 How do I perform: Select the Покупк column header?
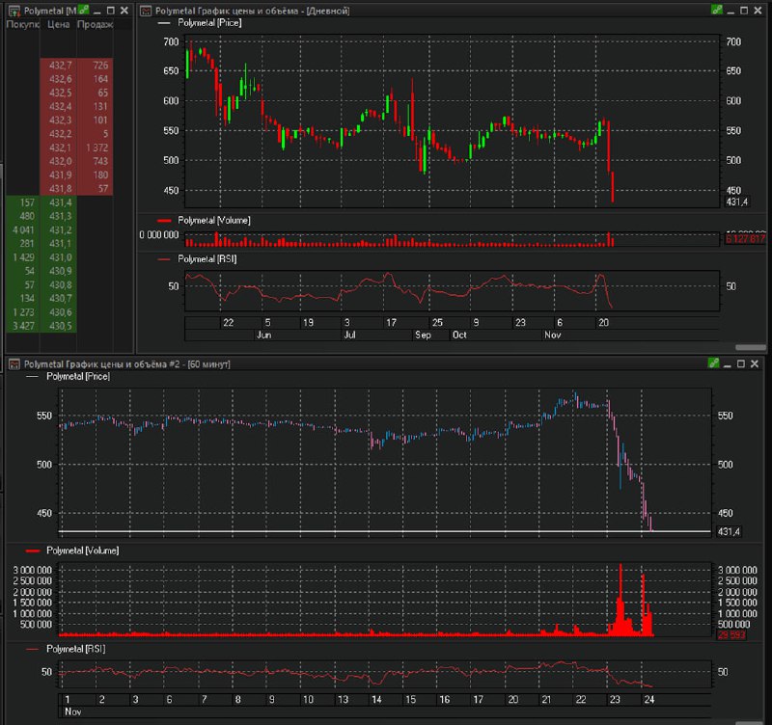point(22,24)
